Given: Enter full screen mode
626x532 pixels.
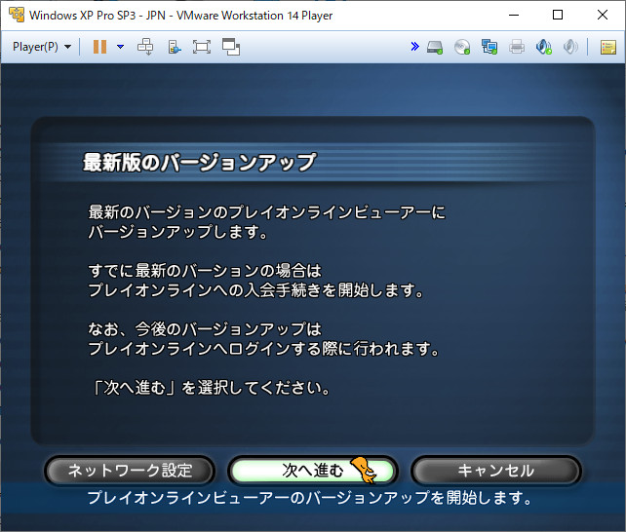Looking at the screenshot, I should click(202, 47).
